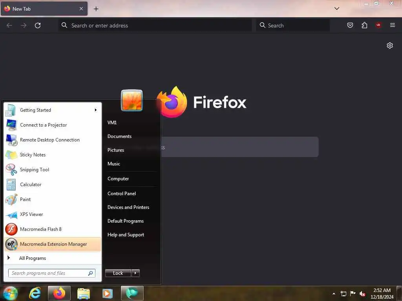Click the teal bird taskbar application
Screen dimensions: 402x301
(132, 293)
